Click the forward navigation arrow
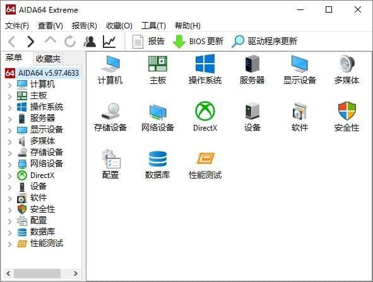This screenshot has width=373, height=282. pos(30,42)
